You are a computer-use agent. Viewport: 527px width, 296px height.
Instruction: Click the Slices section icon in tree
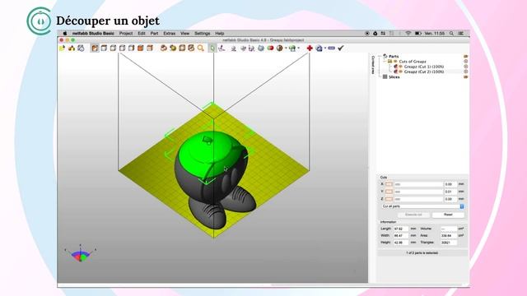385,76
